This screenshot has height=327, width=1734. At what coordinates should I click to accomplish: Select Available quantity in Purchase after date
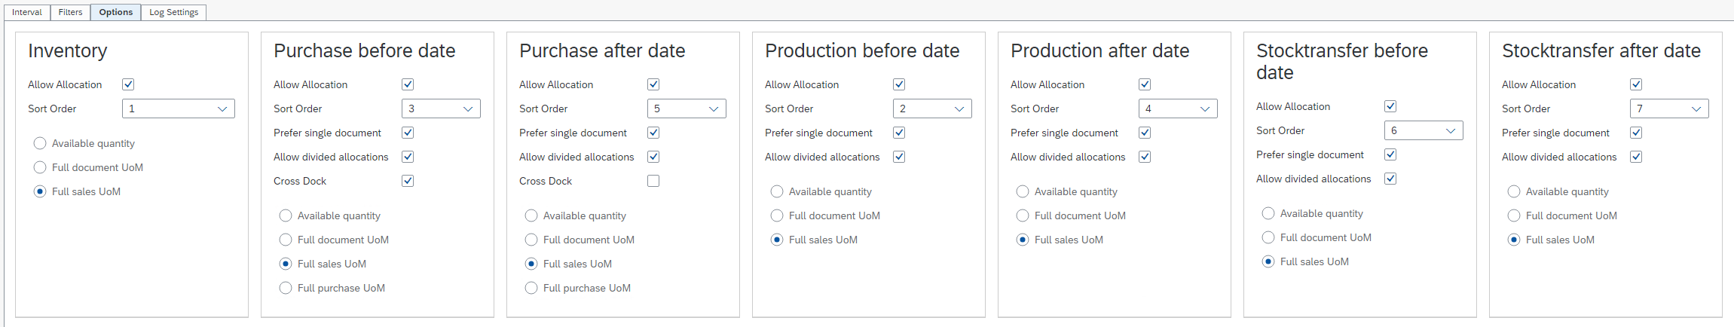click(531, 215)
